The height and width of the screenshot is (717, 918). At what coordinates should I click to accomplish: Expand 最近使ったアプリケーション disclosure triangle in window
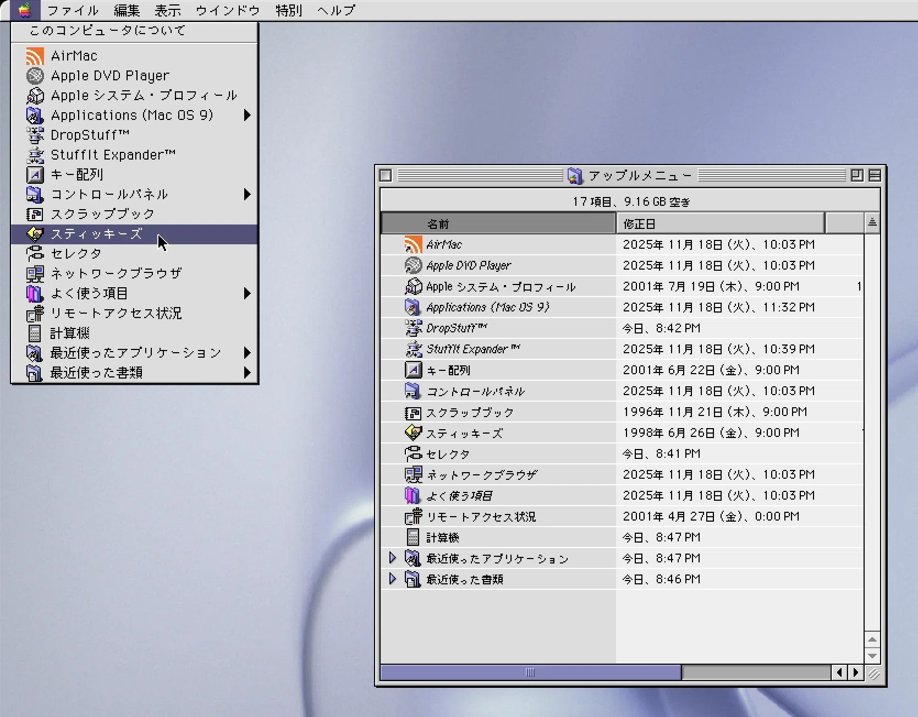click(392, 558)
